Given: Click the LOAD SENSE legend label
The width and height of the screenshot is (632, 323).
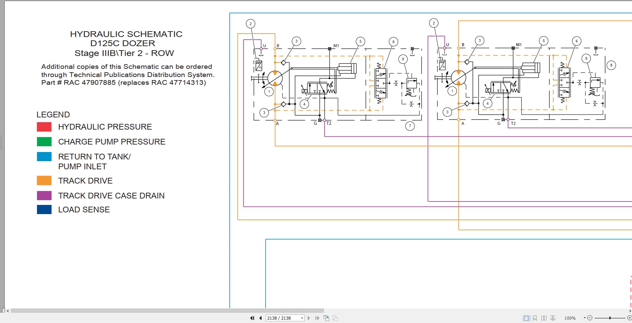Looking at the screenshot, I should [x=84, y=210].
